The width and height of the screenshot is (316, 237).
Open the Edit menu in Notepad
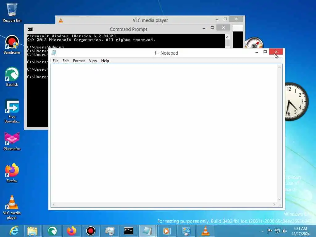(x=66, y=61)
